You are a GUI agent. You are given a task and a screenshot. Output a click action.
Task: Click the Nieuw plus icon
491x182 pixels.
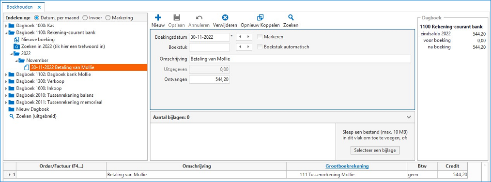pos(158,18)
